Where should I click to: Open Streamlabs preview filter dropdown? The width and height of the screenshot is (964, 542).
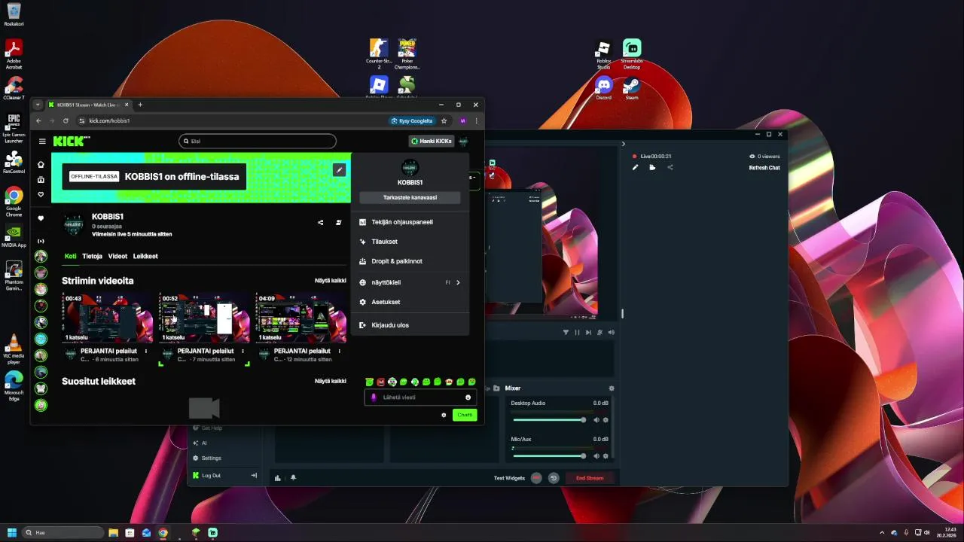point(566,332)
